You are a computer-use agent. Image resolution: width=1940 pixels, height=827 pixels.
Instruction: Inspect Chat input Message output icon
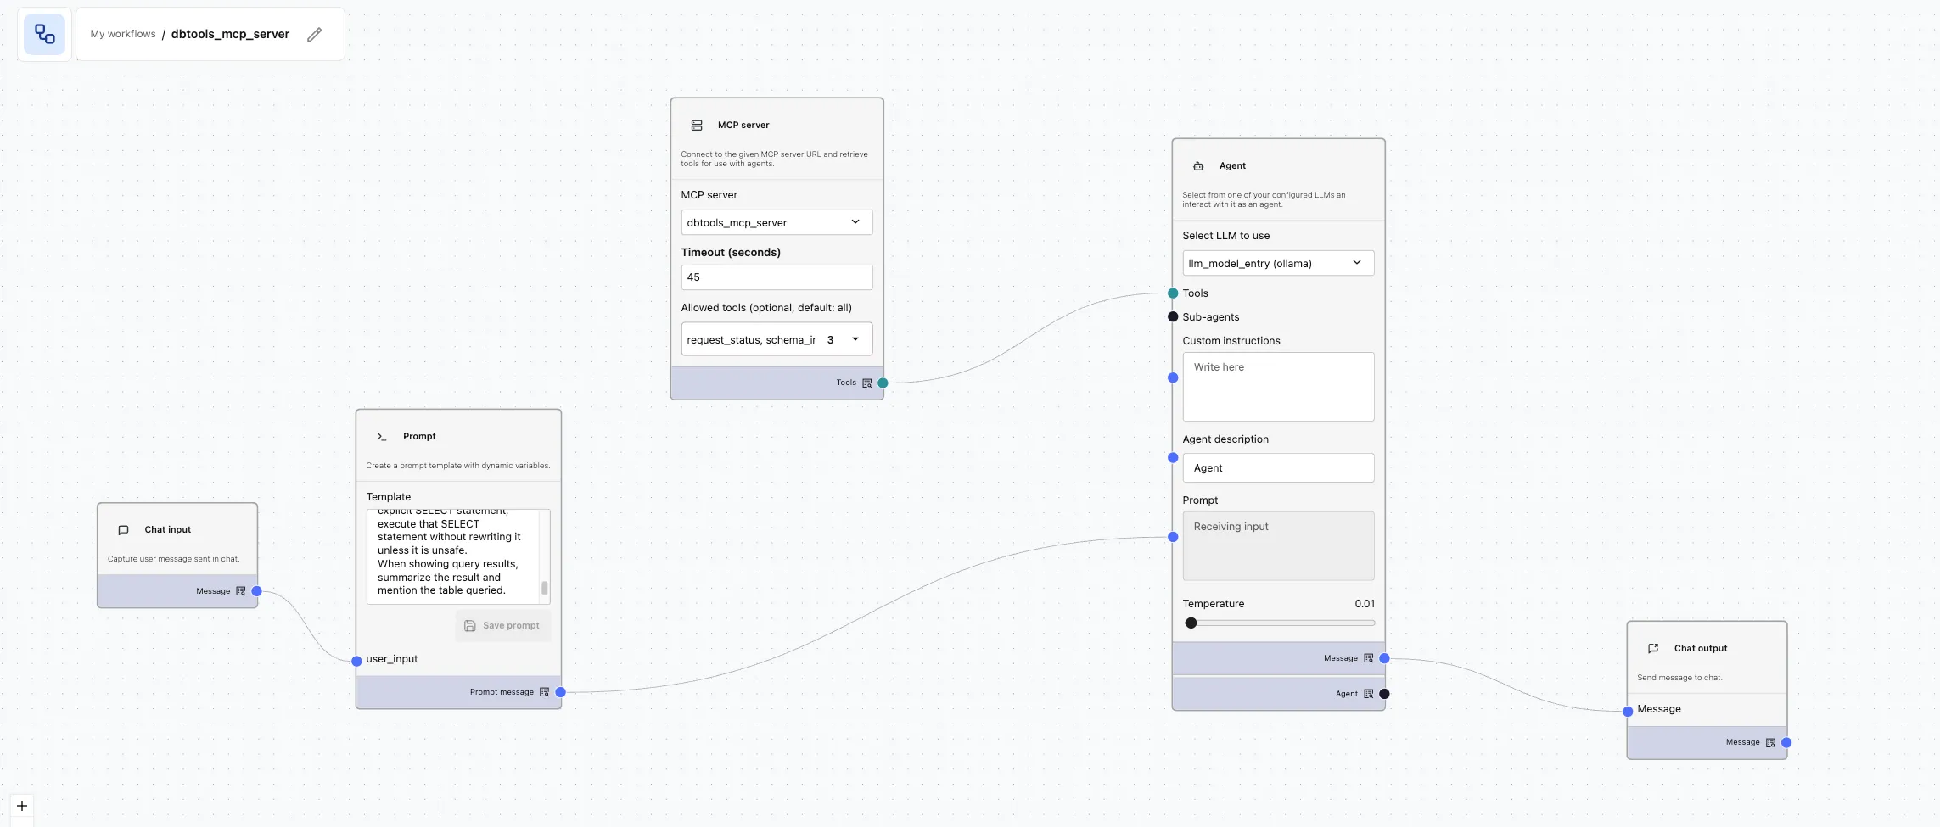coord(240,591)
